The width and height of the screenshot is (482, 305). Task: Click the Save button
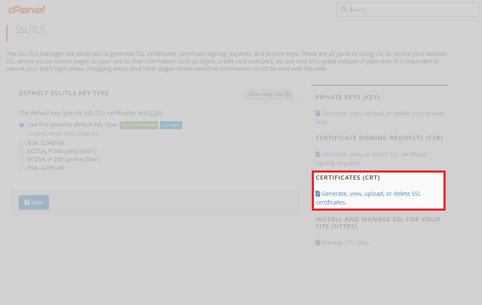point(34,202)
